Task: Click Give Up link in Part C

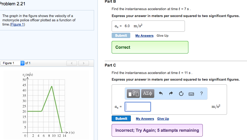Action: click(x=163, y=119)
